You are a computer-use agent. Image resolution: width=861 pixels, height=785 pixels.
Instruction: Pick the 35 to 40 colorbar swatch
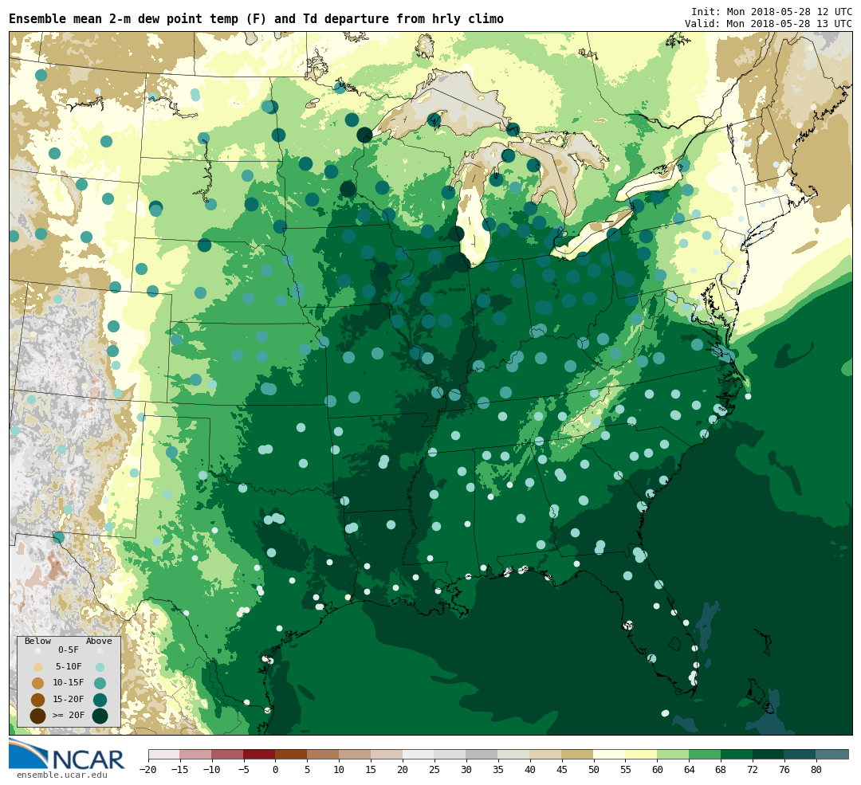click(x=514, y=754)
